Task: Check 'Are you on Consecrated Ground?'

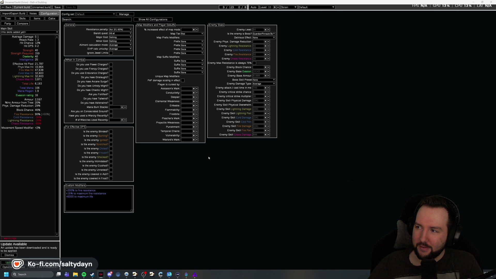Action: coord(111,111)
